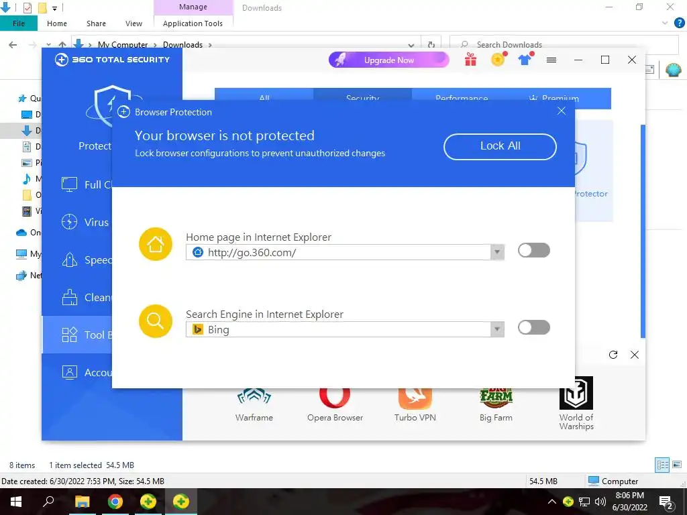687x515 pixels.
Task: Toggle Internet Explorer search engine lock
Action: (x=533, y=327)
